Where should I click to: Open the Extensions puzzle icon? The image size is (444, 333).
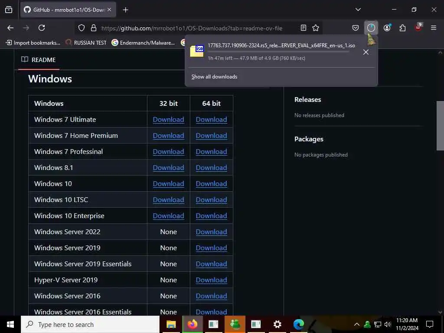point(402,28)
